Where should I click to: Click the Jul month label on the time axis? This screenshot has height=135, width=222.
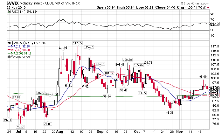pyautogui.click(x=18, y=131)
